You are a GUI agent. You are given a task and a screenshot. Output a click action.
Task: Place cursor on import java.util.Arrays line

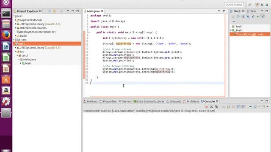click(108, 21)
